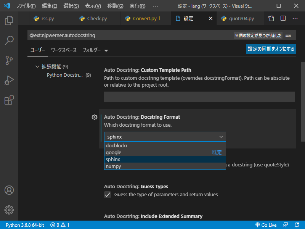The image size is (305, 229).
Task: Open the Search view icon
Action: point(9,40)
